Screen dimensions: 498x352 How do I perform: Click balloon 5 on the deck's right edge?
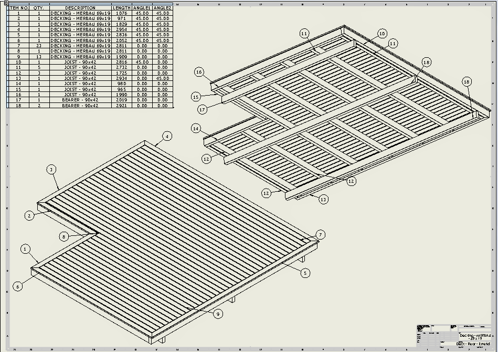pos(305,273)
